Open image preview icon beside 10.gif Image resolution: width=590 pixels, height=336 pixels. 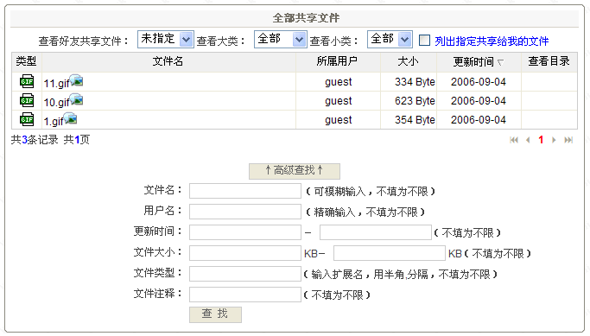tap(76, 99)
